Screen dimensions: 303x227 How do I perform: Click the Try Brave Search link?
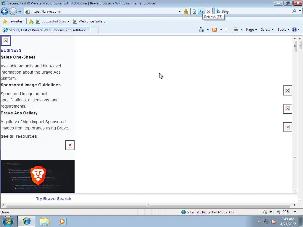tap(54, 199)
